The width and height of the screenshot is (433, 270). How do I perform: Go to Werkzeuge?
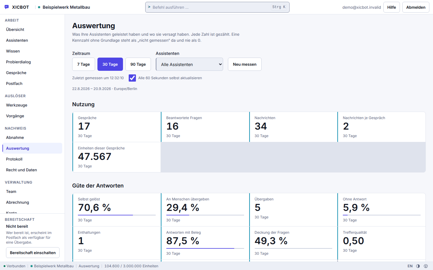pos(32,105)
